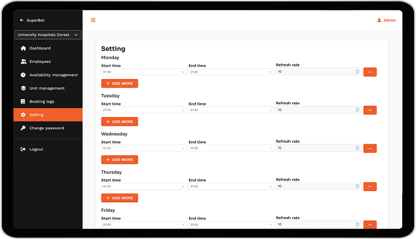Remove the Monday time row
The width and height of the screenshot is (416, 239).
tap(370, 72)
